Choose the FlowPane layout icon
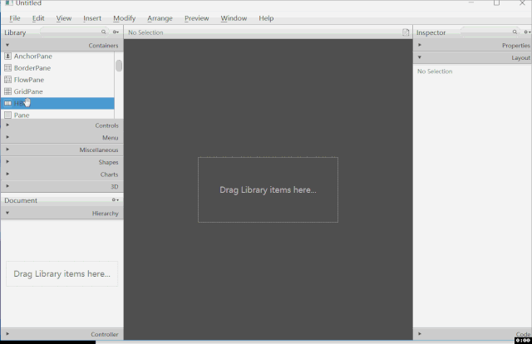The height and width of the screenshot is (344, 532). 7,80
